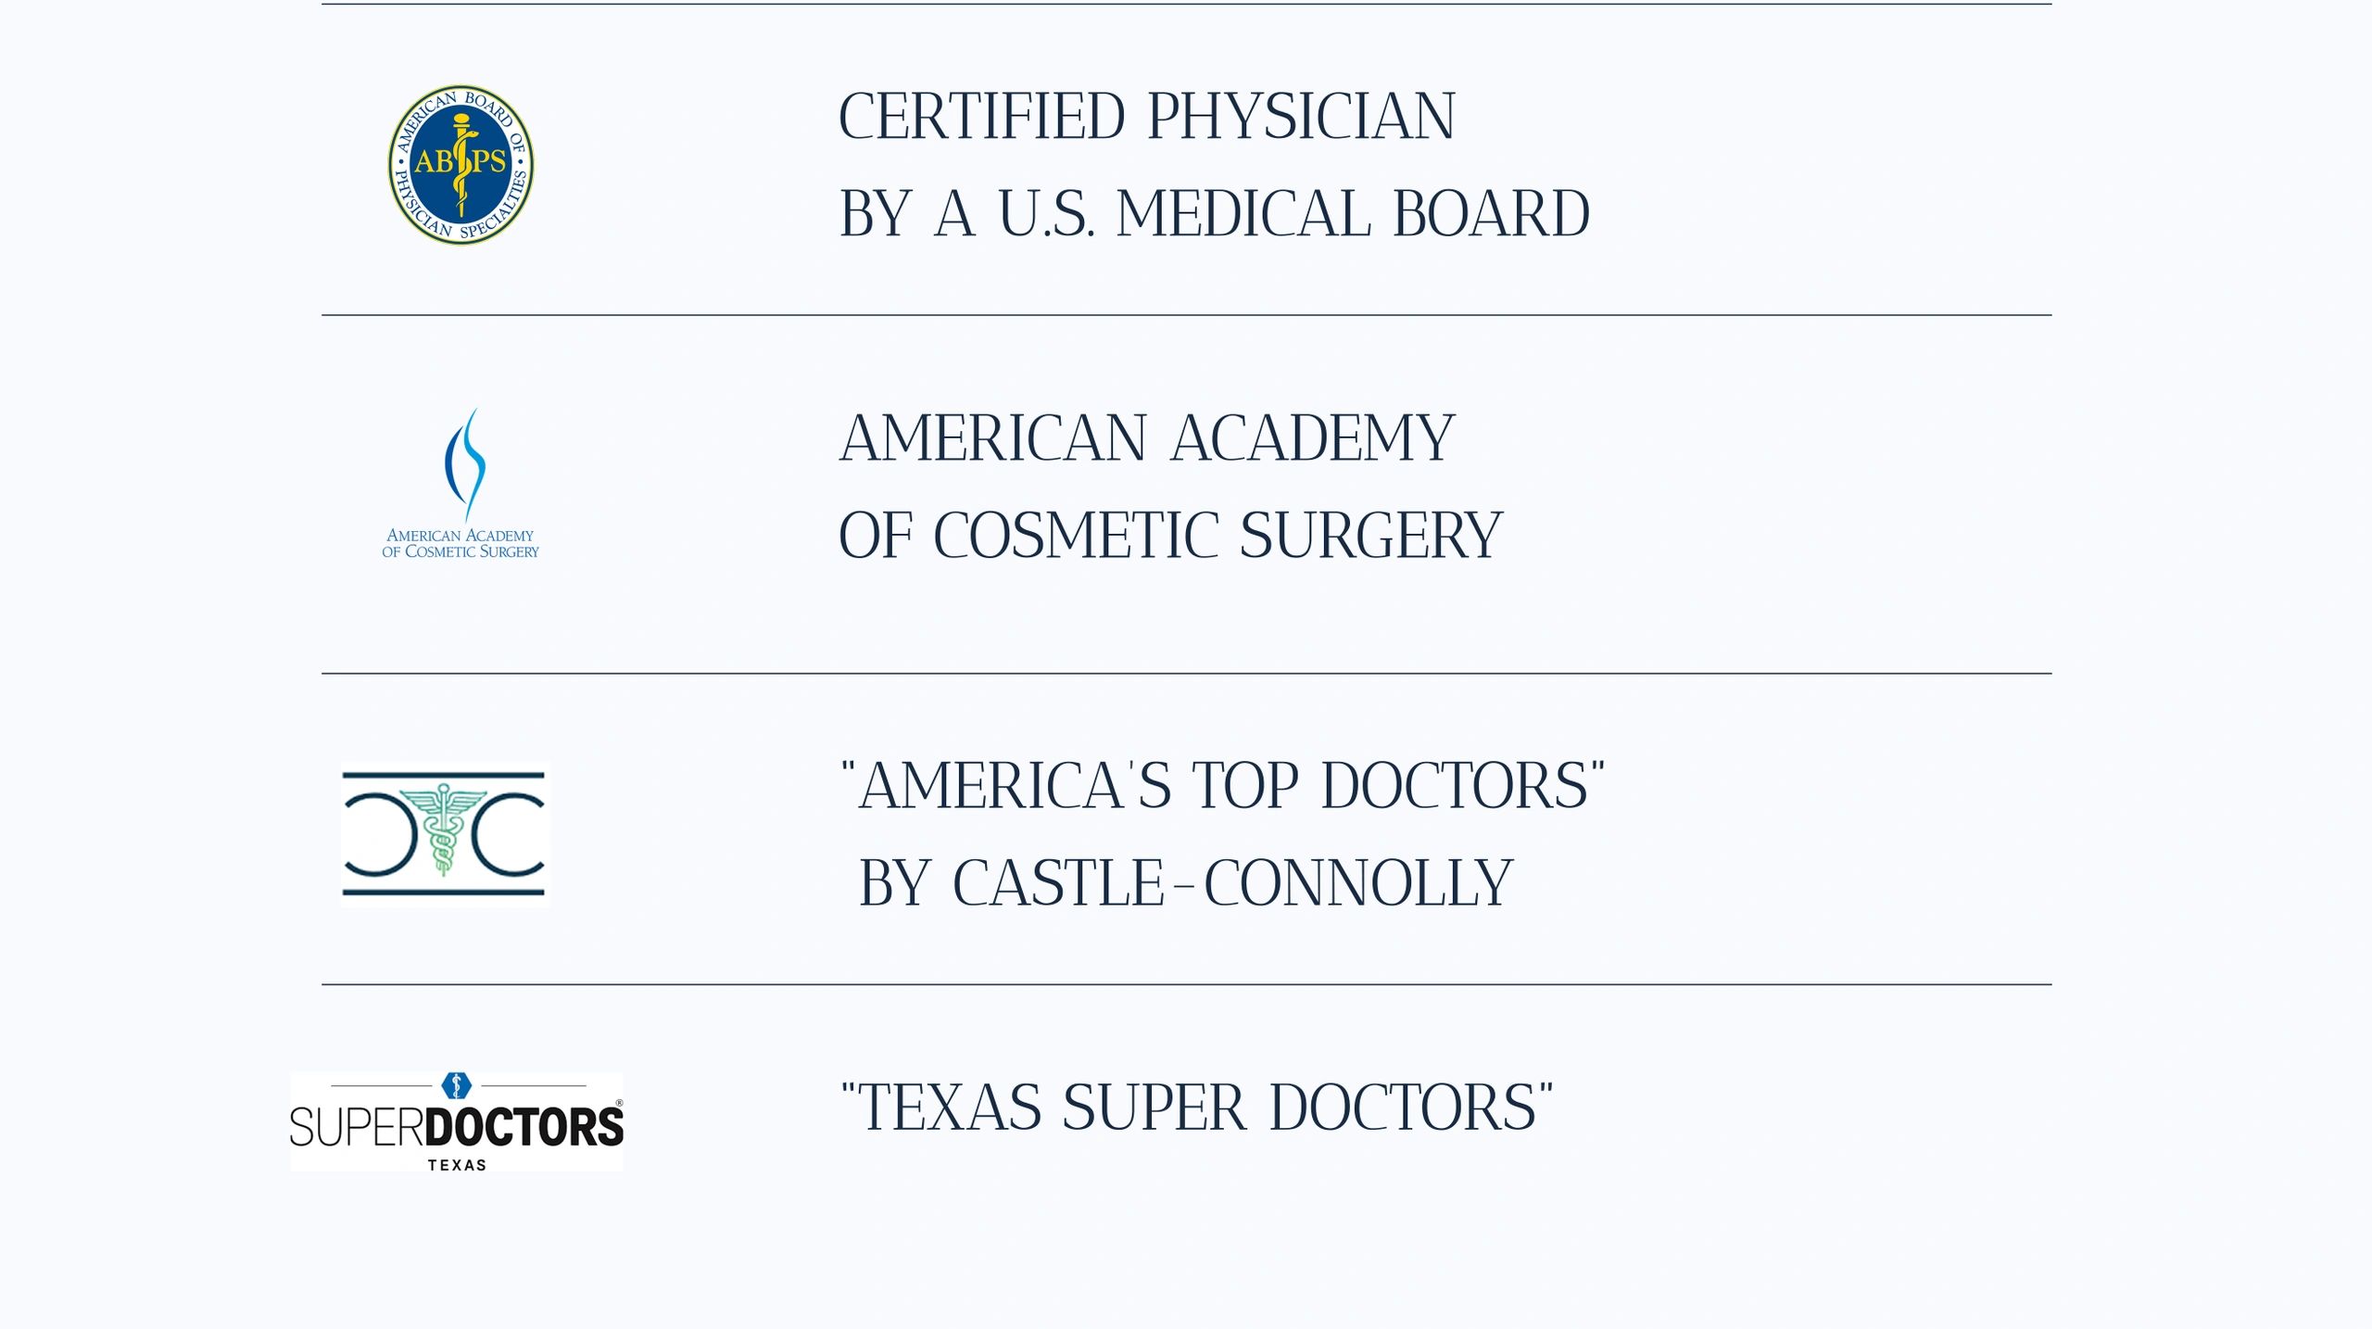Select the small American Academy logo caption
The height and width of the screenshot is (1329, 2372).
[461, 543]
